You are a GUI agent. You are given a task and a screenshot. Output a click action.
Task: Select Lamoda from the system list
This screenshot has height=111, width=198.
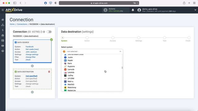coord(92,69)
